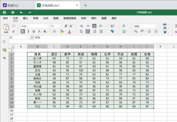177x122 pixels.
Task: Switch to the 插入 tab
Action: click(x=25, y=18)
